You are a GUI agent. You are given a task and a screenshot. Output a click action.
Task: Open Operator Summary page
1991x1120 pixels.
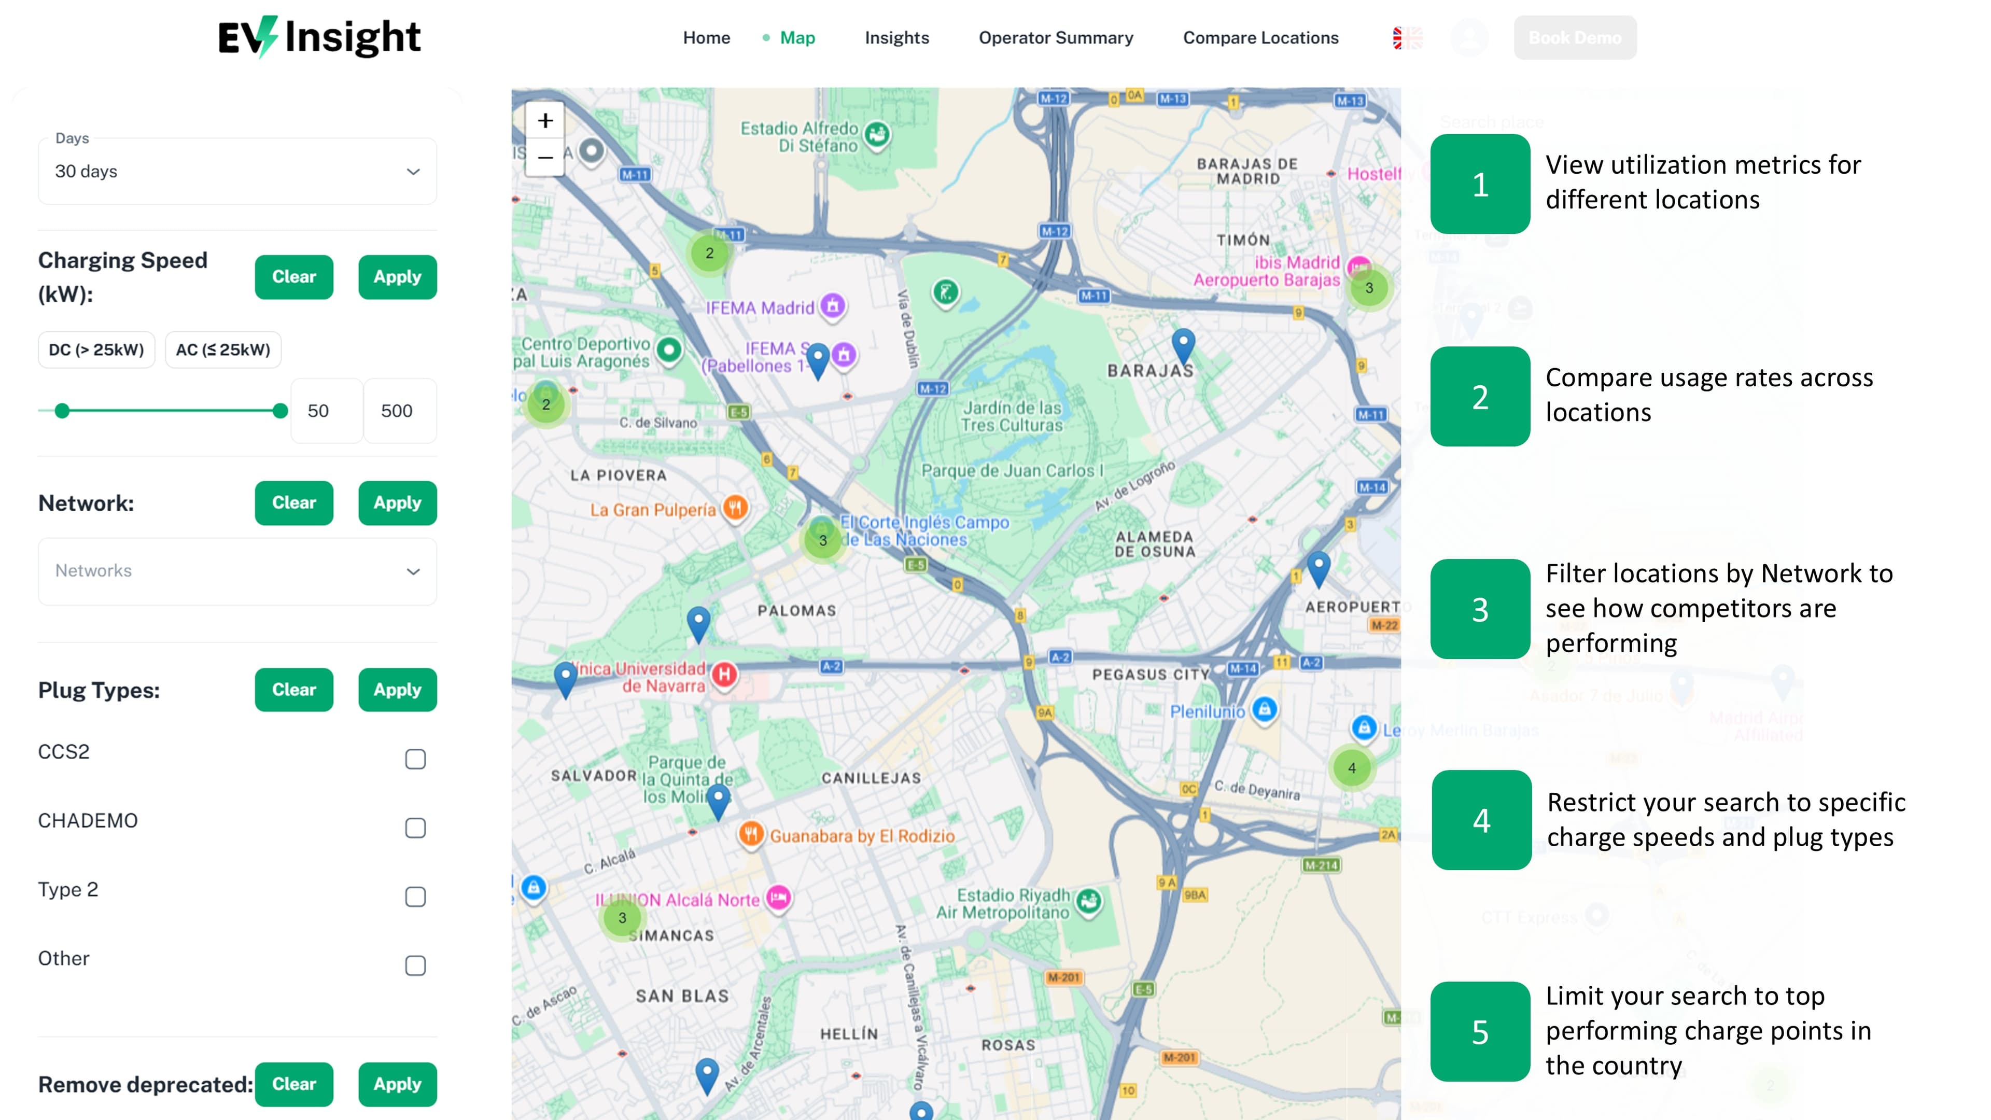coord(1056,38)
